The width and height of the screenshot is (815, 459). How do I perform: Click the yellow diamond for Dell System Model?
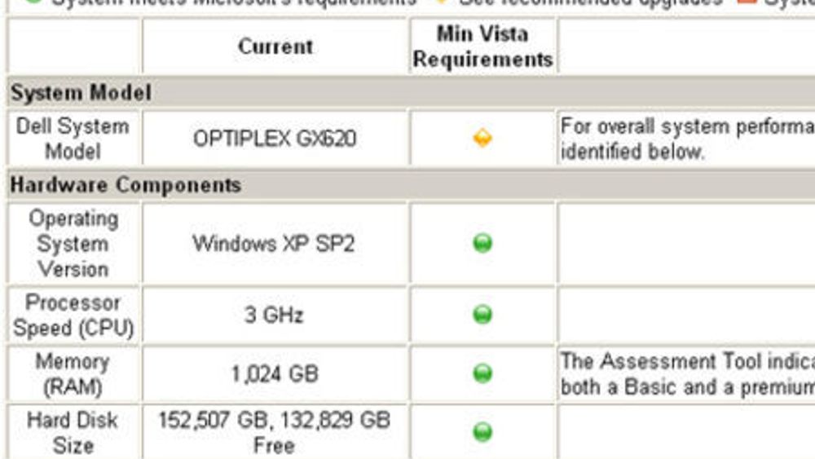(482, 139)
